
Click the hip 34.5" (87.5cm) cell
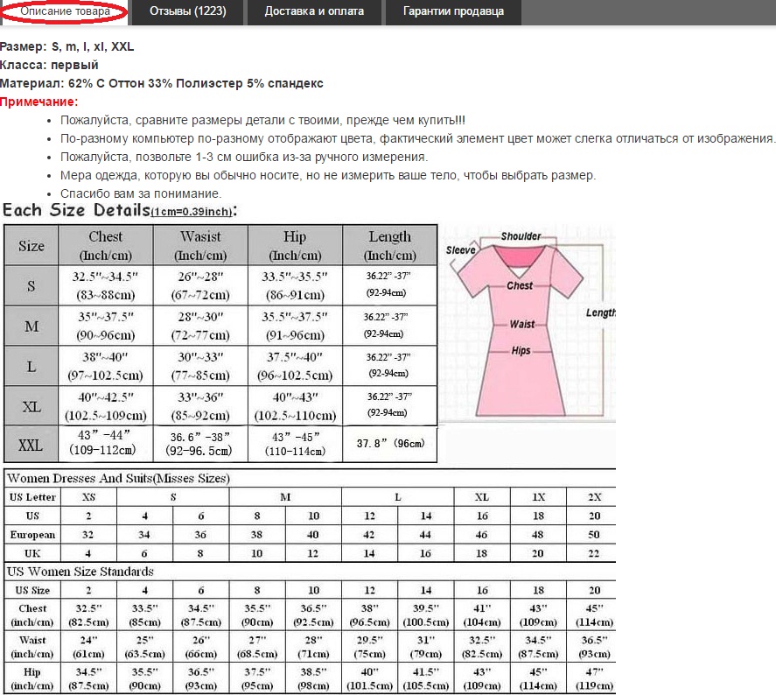(88, 678)
